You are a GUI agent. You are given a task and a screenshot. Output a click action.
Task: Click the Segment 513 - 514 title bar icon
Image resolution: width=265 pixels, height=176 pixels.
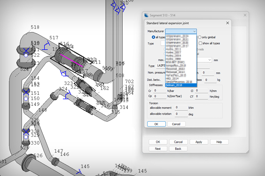[x=146, y=15]
